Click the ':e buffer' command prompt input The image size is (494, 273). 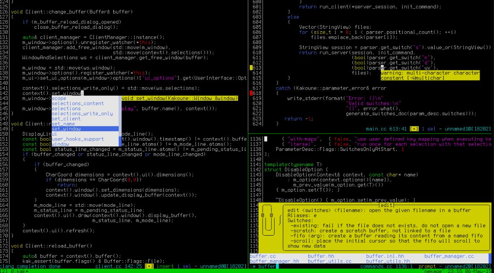[264, 266]
